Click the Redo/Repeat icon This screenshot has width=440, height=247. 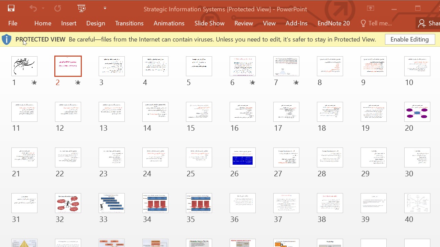57,8
